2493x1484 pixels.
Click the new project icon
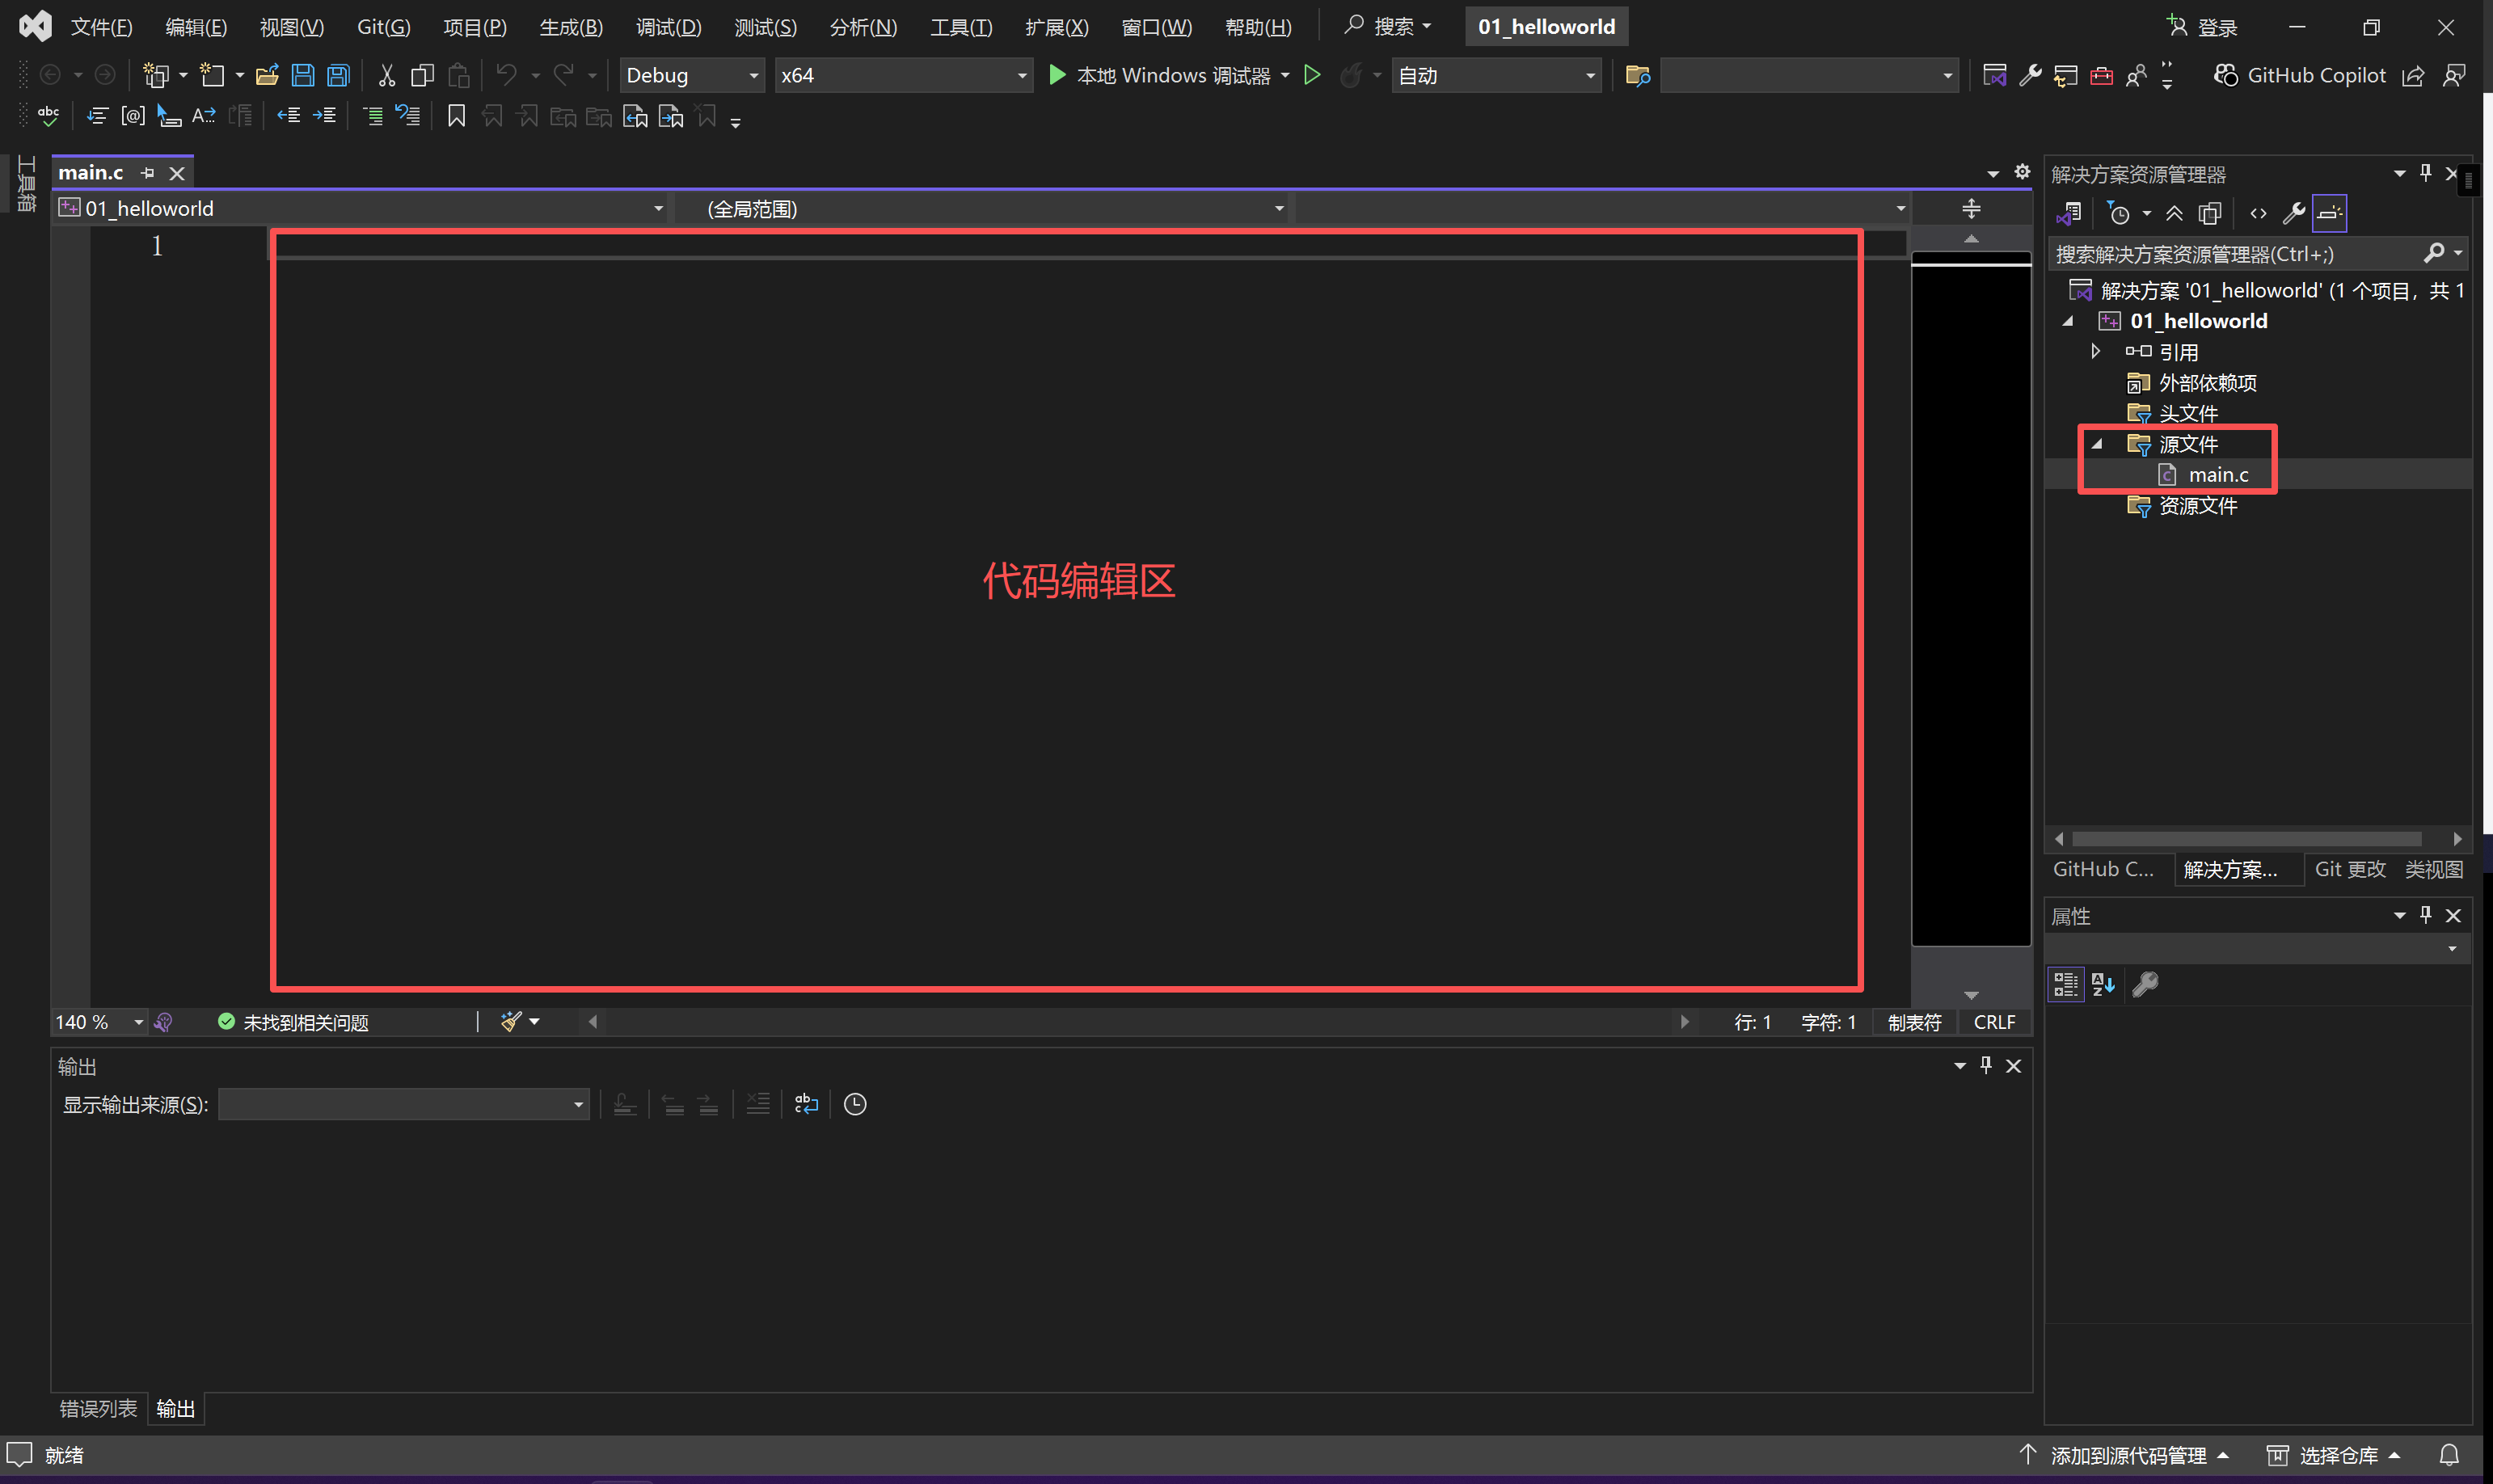click(x=155, y=75)
